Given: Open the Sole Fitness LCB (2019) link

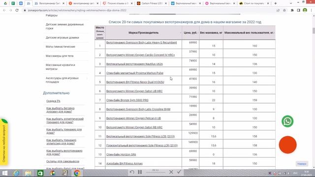Looking at the screenshot, I should [140, 136].
